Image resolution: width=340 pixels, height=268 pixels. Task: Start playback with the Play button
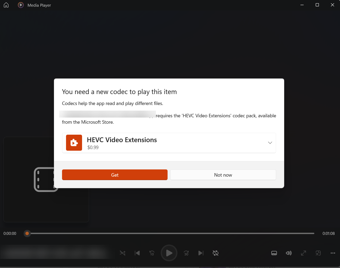[169, 253]
